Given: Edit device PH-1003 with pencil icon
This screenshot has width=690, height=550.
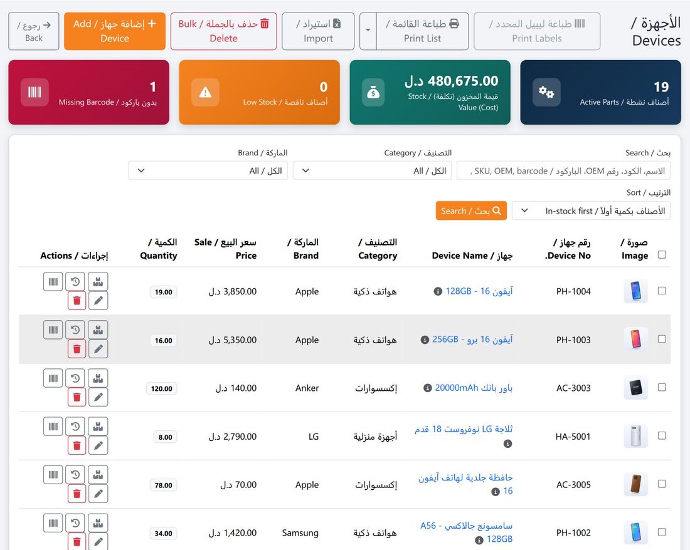Looking at the screenshot, I should pyautogui.click(x=98, y=349).
